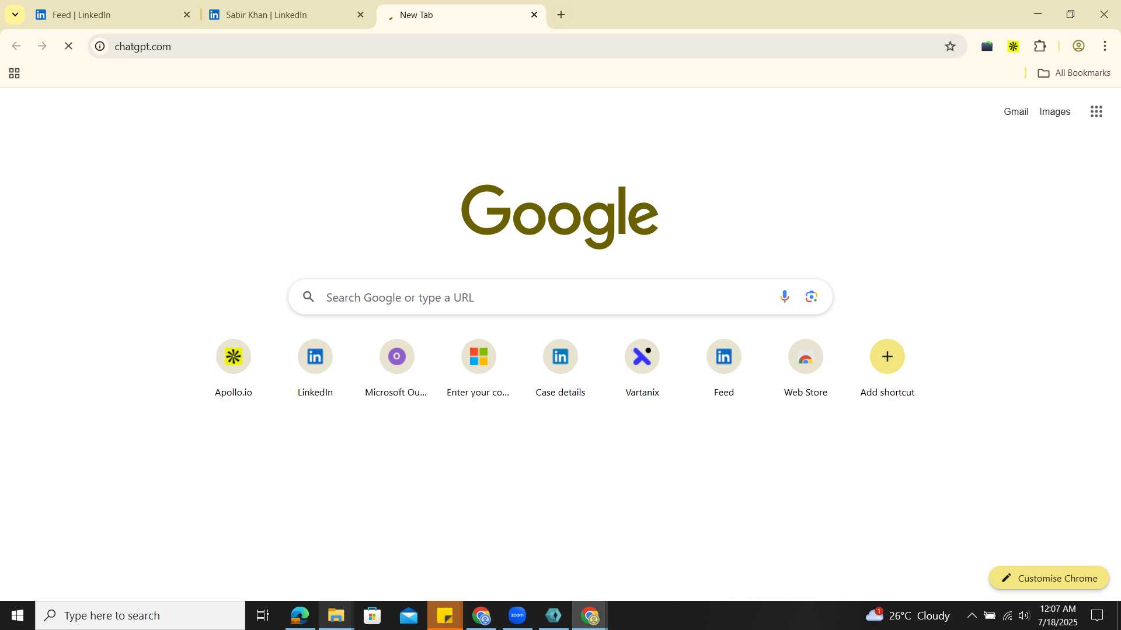Viewport: 1121px width, 630px height.
Task: Open the Feed shortcut tile
Action: click(723, 368)
